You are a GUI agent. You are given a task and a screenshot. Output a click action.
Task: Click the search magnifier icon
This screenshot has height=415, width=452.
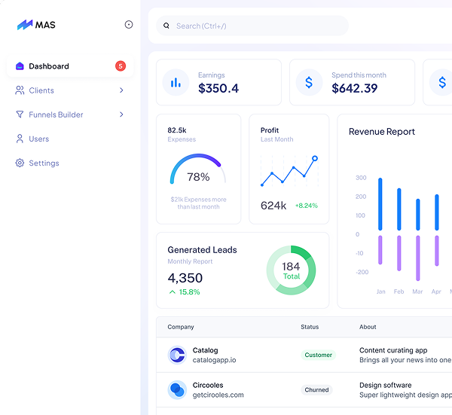tap(166, 26)
